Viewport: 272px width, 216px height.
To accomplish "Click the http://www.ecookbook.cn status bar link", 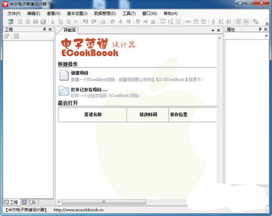I will point(79,210).
